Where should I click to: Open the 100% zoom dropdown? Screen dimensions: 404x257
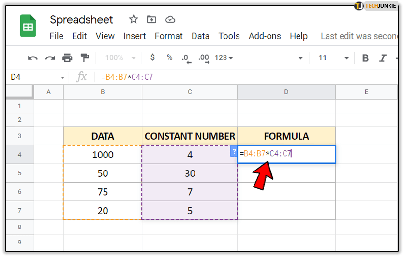(120, 58)
